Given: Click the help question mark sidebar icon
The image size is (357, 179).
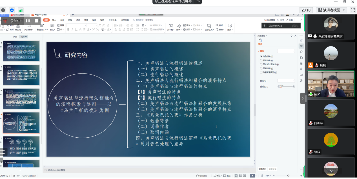Looking at the screenshot, I should (301, 81).
